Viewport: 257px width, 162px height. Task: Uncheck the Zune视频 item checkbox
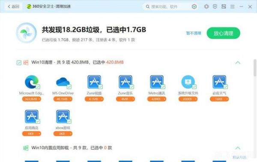(101, 87)
